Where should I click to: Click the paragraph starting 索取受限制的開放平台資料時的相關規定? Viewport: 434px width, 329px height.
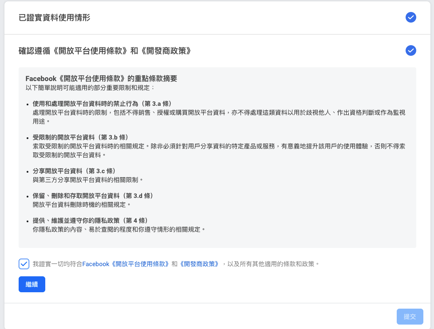click(x=219, y=151)
